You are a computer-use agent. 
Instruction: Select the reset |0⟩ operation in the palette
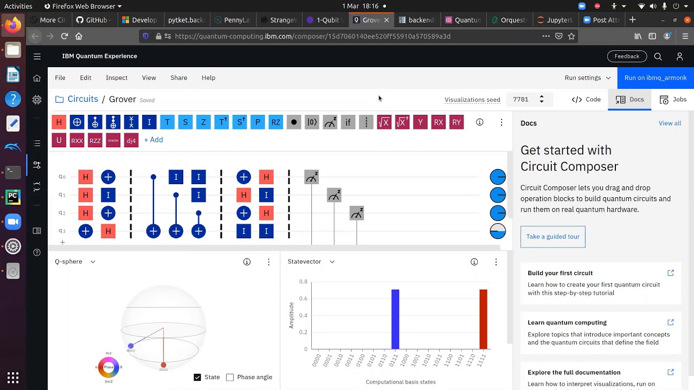312,122
